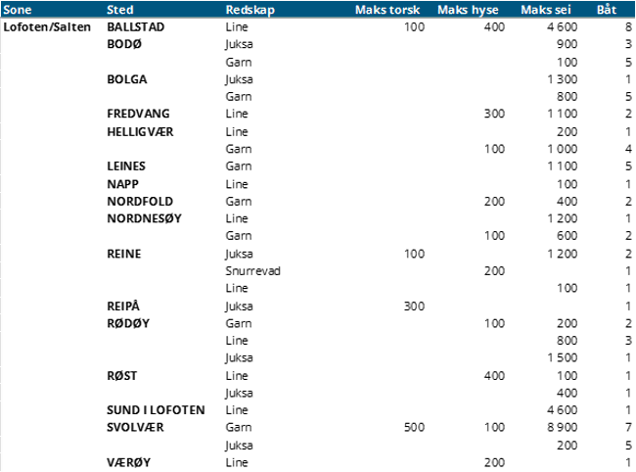The image size is (636, 472).
Task: Click the Sone column header
Action: coord(18,10)
